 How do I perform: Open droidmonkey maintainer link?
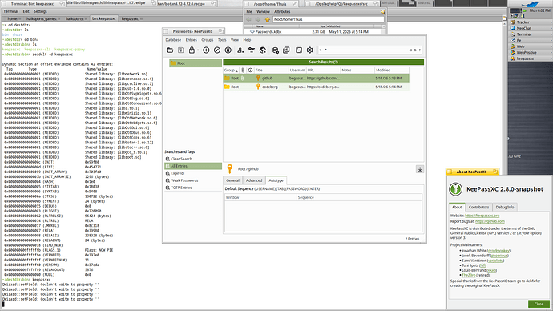tap(499, 251)
